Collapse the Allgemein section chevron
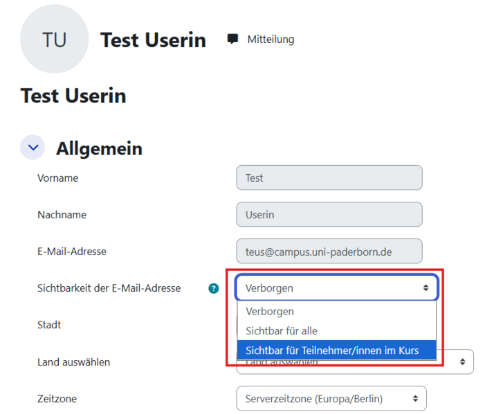The width and height of the screenshot is (485, 414). [x=33, y=148]
